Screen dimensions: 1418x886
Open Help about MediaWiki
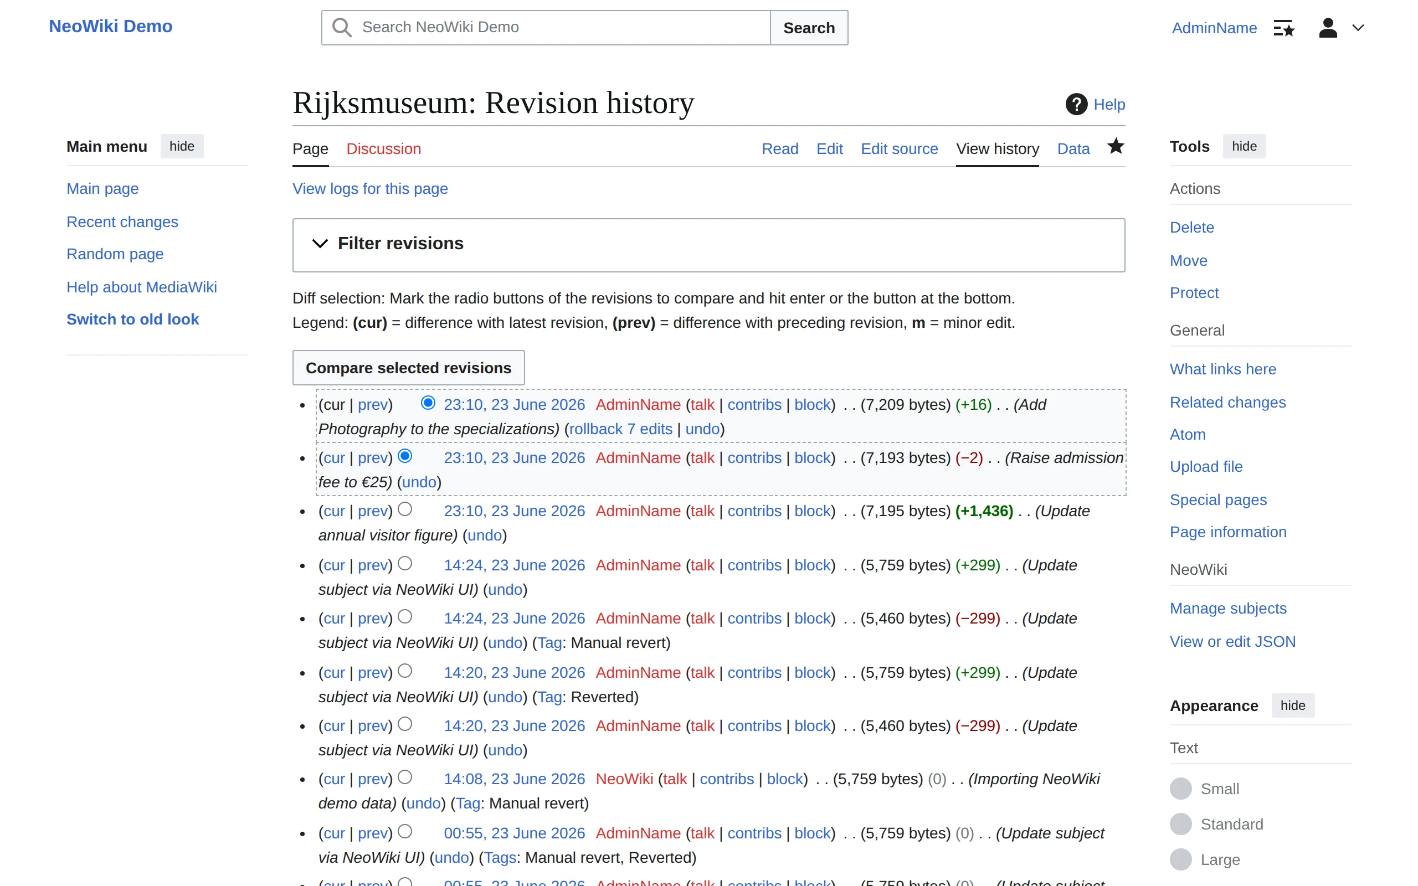(142, 287)
